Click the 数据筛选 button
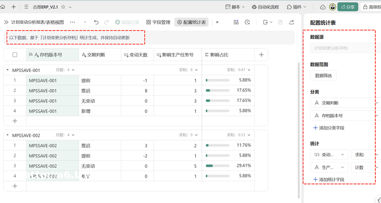The height and width of the screenshot is (203, 381). coord(323,75)
